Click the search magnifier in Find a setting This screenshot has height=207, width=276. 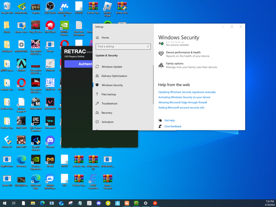point(148,46)
